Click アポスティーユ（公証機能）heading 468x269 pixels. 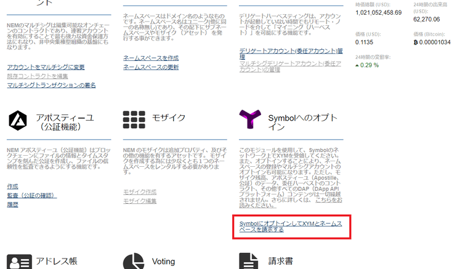tap(65, 122)
